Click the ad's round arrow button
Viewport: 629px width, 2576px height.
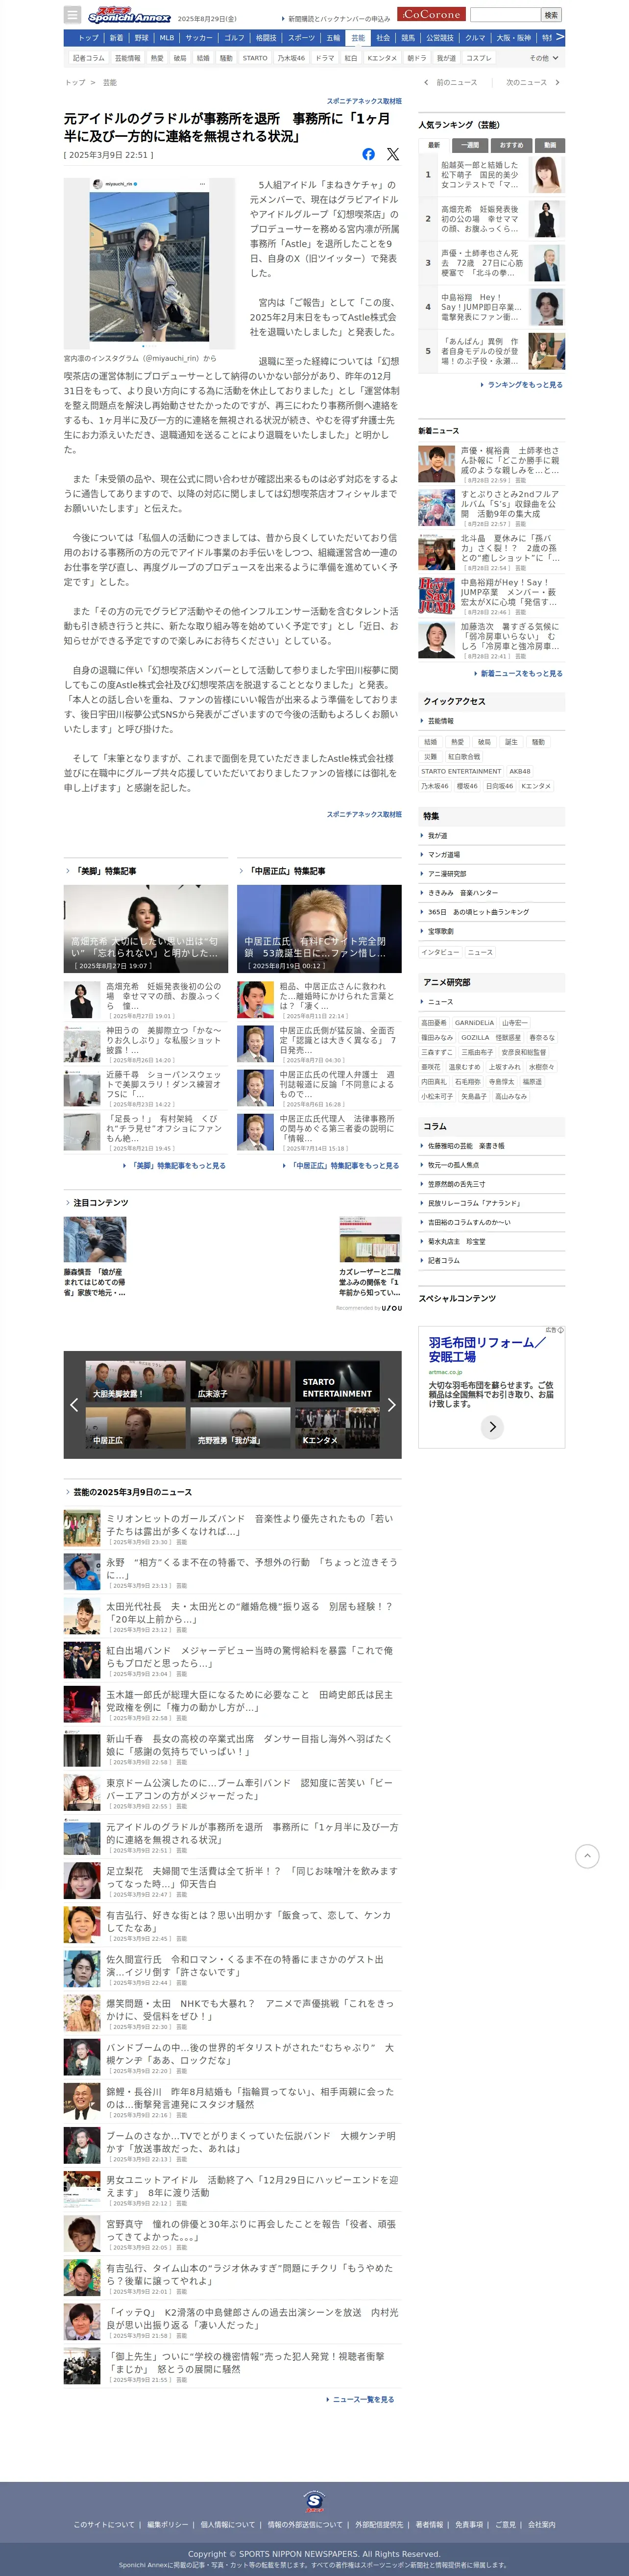coord(492,1427)
